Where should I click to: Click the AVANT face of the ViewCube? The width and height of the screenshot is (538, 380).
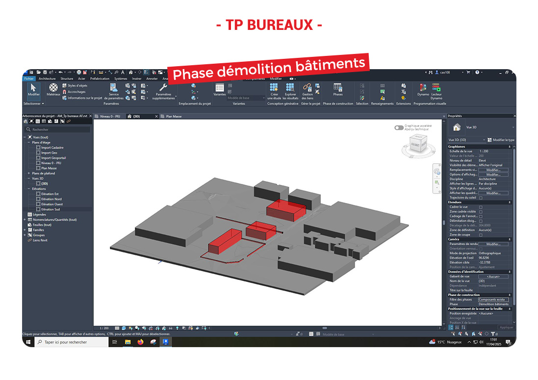[x=415, y=145]
